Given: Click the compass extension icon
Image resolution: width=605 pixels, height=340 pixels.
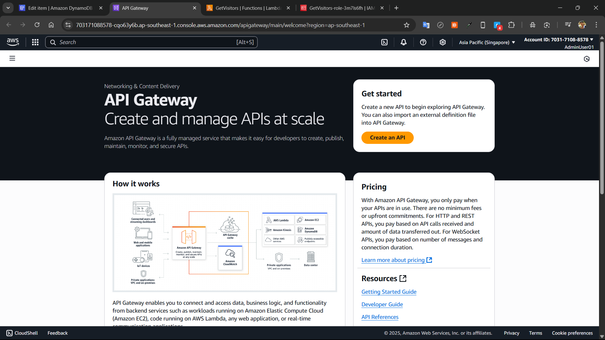Looking at the screenshot, I should (440, 25).
